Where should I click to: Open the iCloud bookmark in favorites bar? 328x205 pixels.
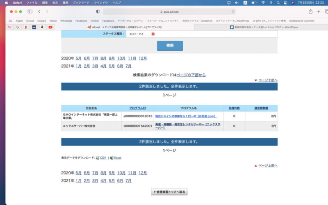pyautogui.click(x=30, y=21)
